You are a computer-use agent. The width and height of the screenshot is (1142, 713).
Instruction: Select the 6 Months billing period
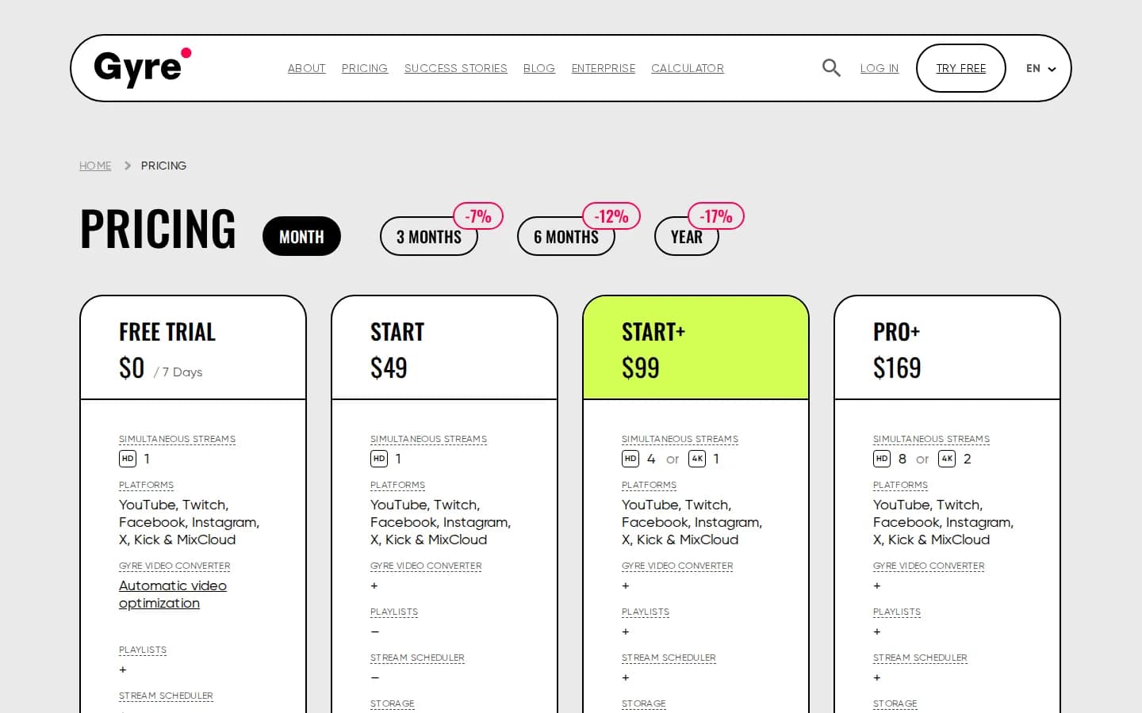click(x=566, y=236)
